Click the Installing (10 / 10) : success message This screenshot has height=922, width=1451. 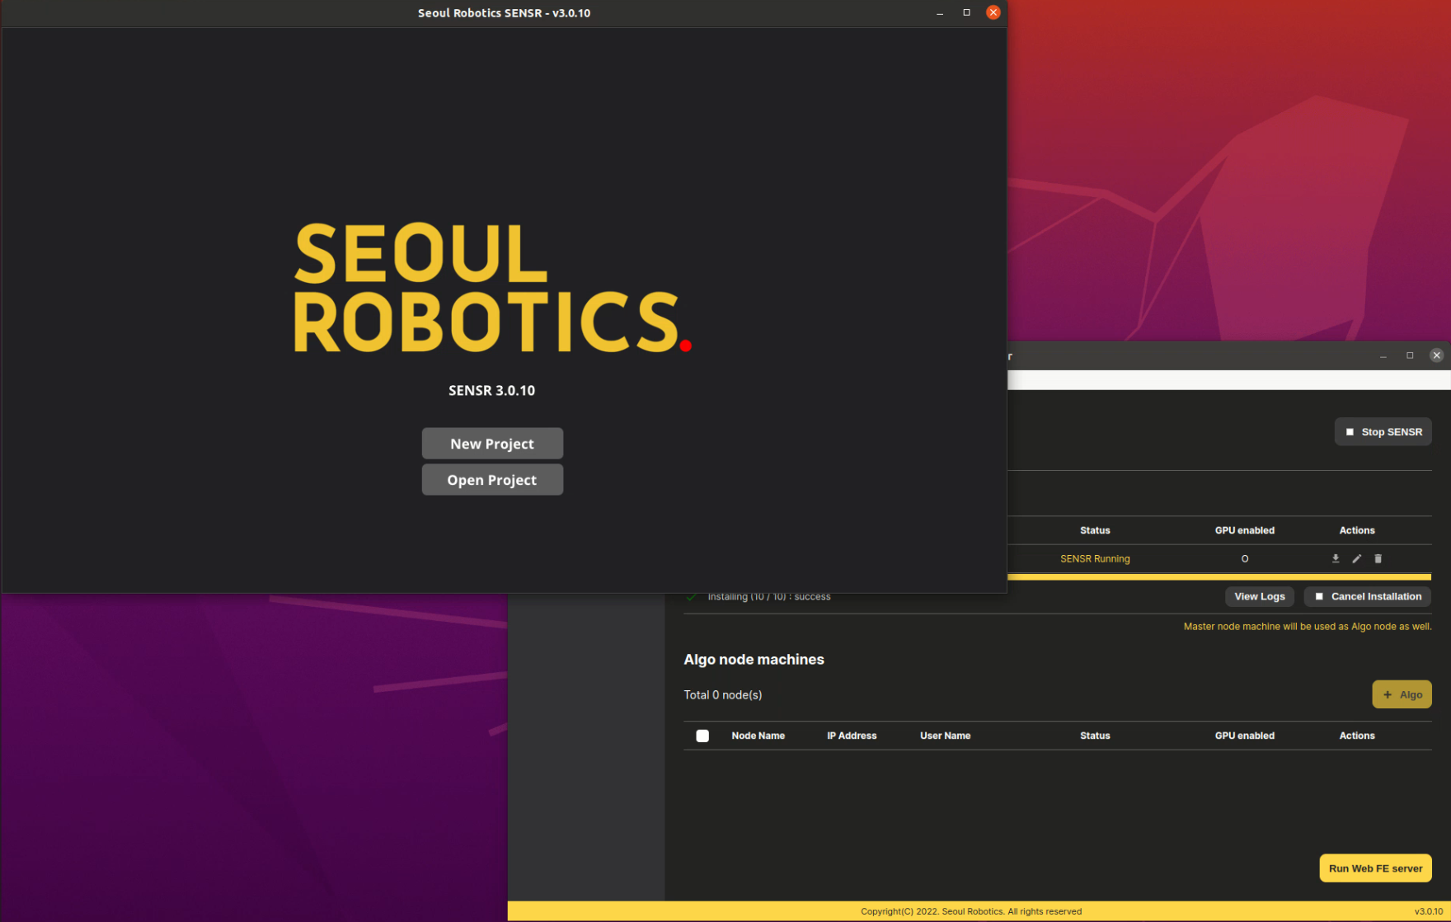pyautogui.click(x=768, y=596)
